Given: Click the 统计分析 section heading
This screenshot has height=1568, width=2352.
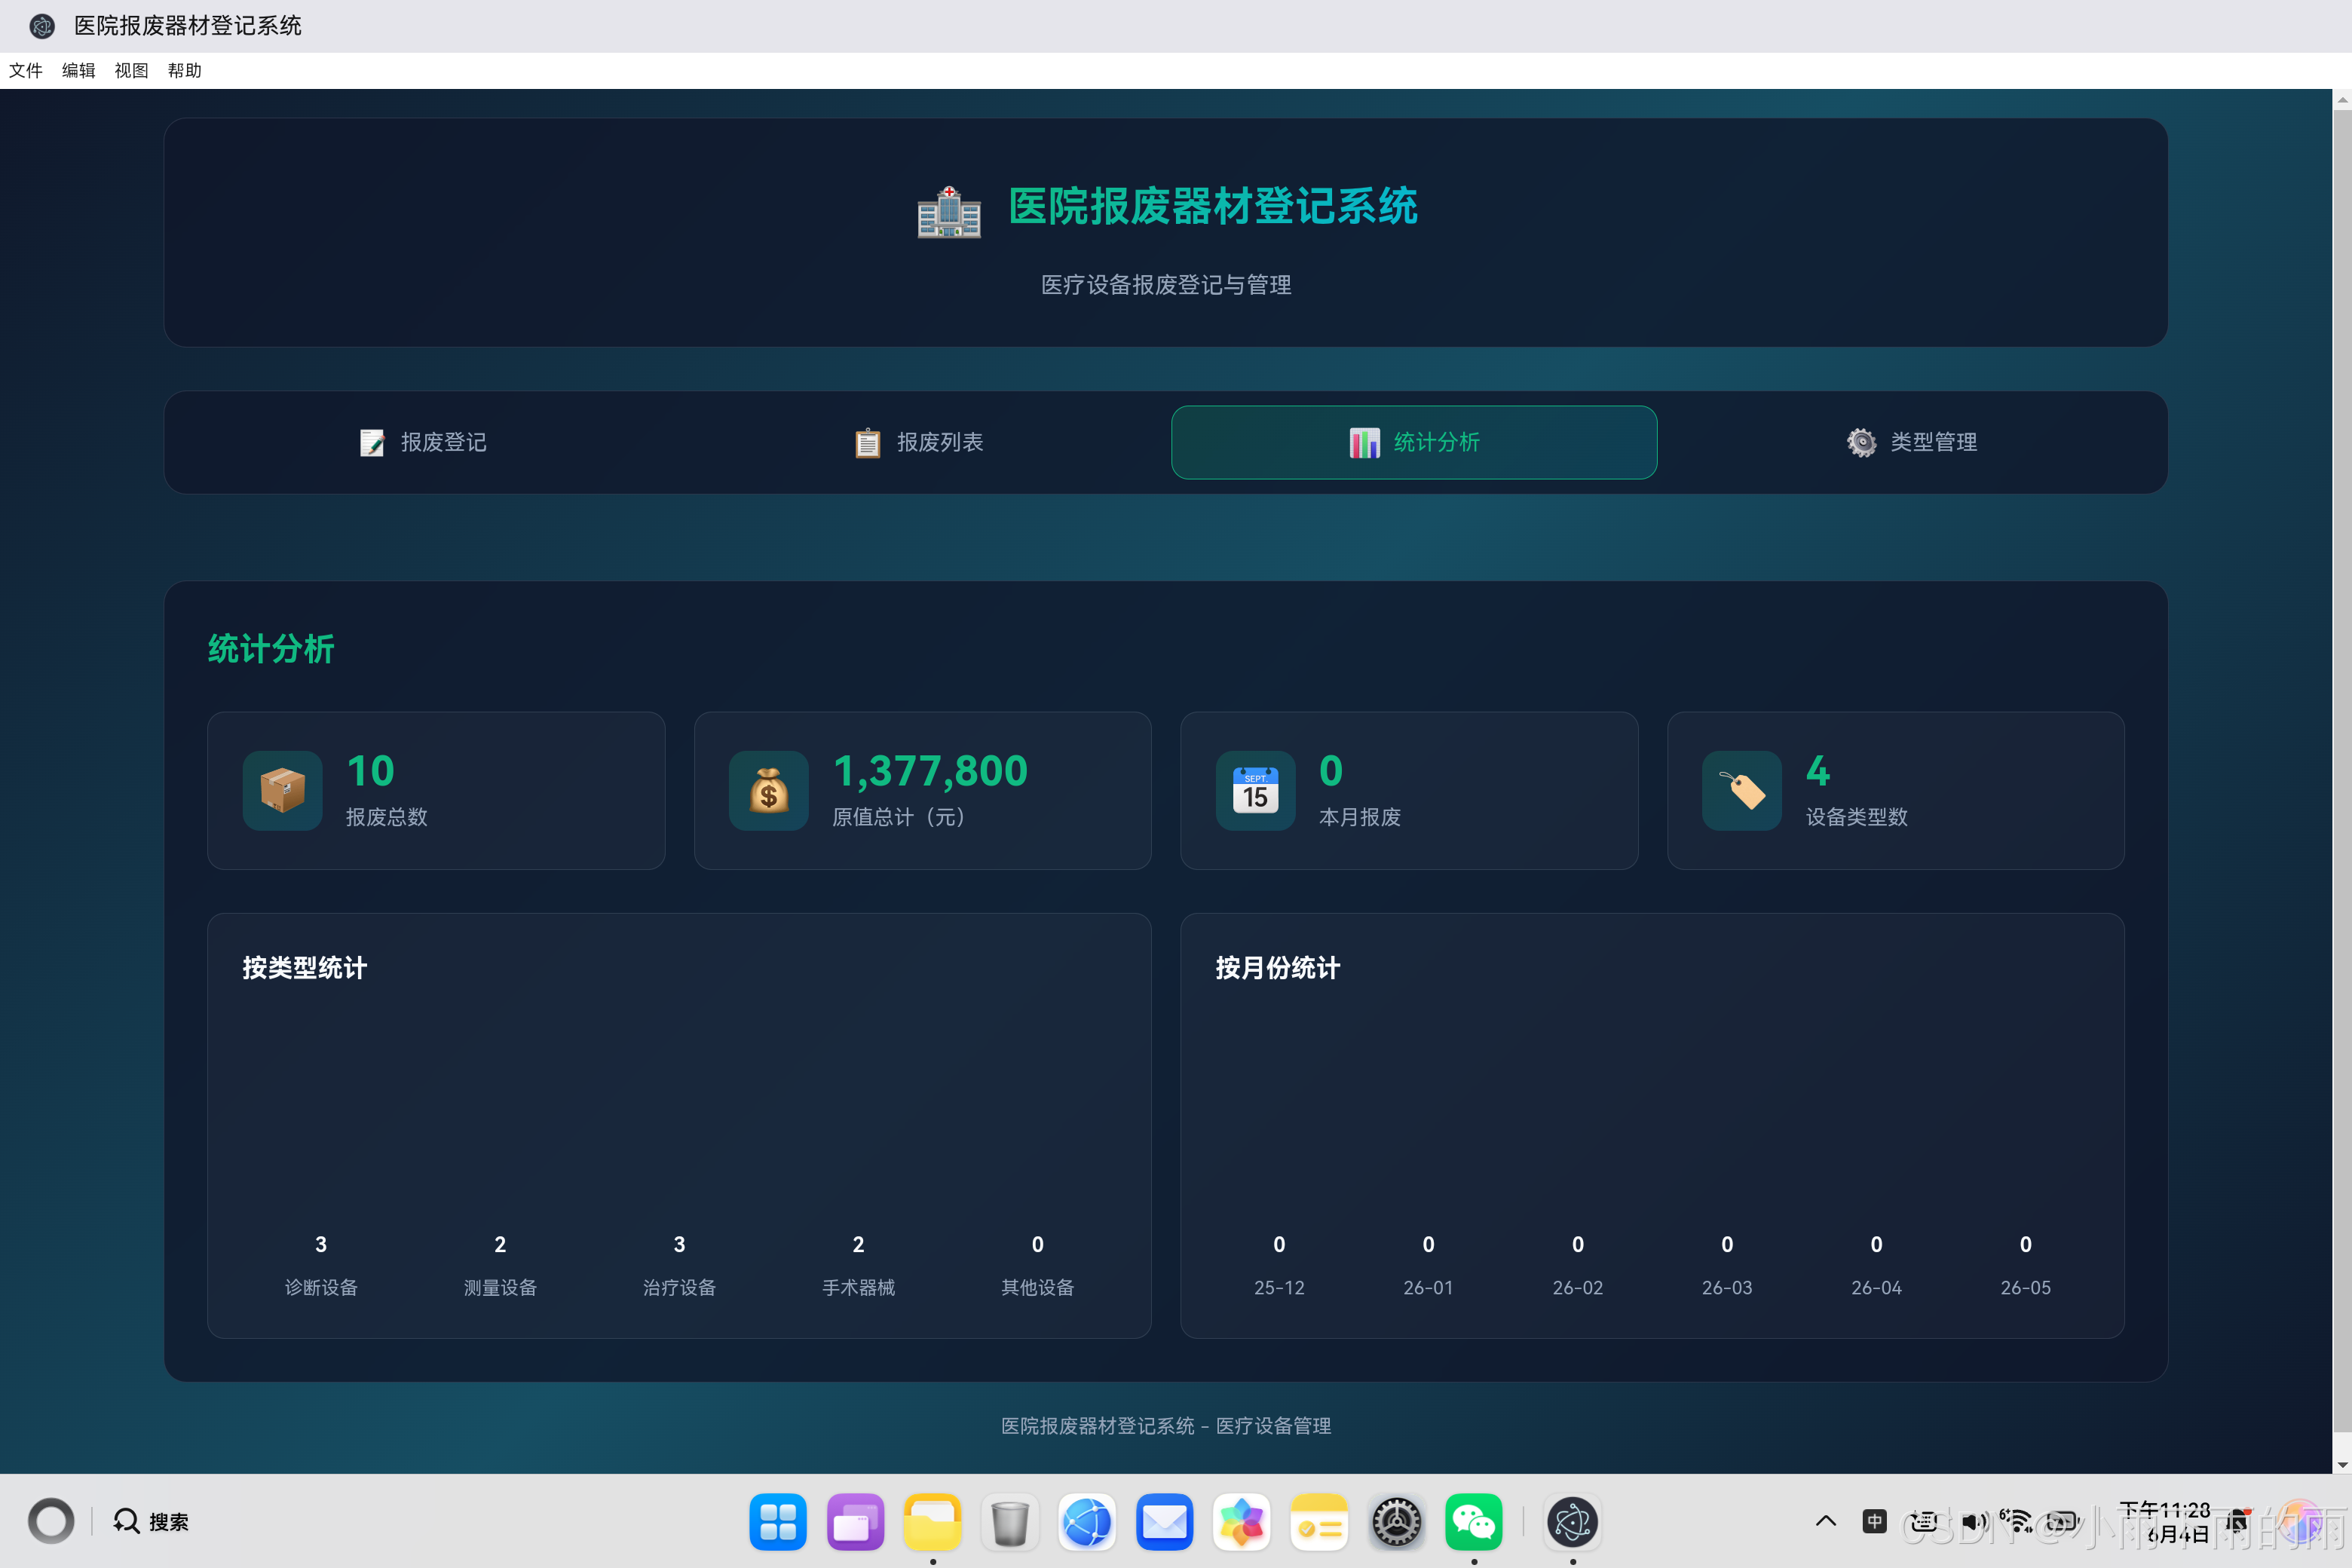Looking at the screenshot, I should click(x=270, y=649).
